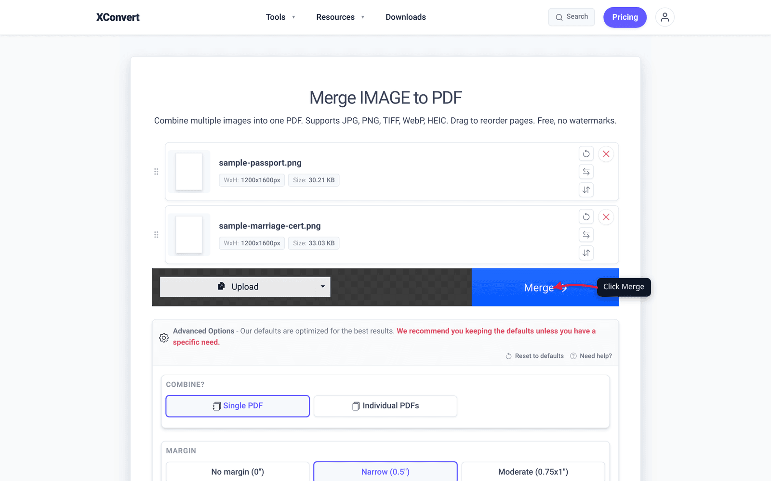
Task: Select the Individual PDFs option
Action: tap(385, 406)
